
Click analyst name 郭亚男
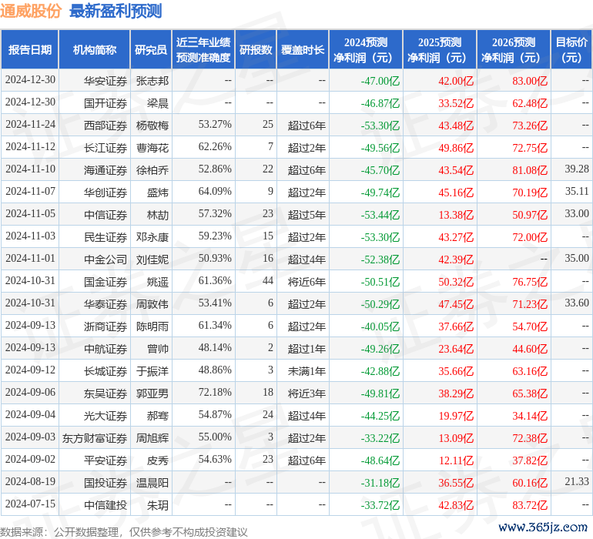click(152, 393)
